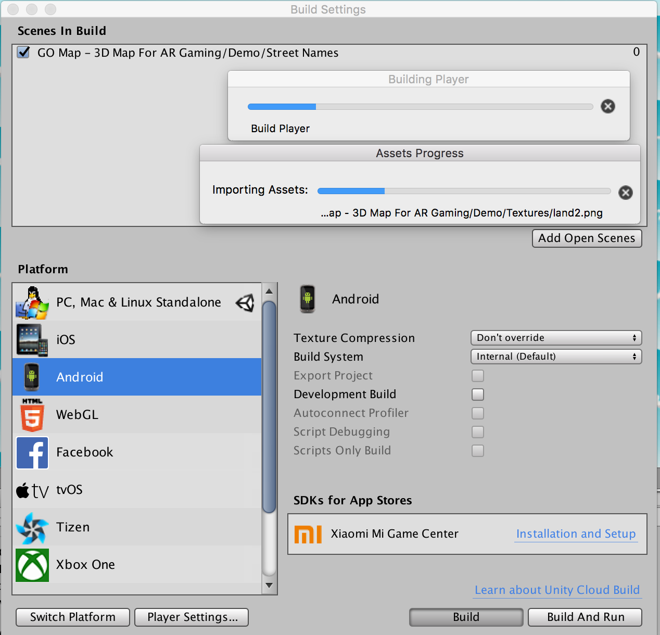Cancel the Importing Assets progress
The height and width of the screenshot is (635, 660).
[x=626, y=193]
